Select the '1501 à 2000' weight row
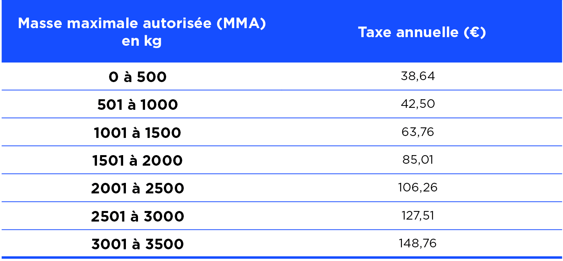 (138, 161)
